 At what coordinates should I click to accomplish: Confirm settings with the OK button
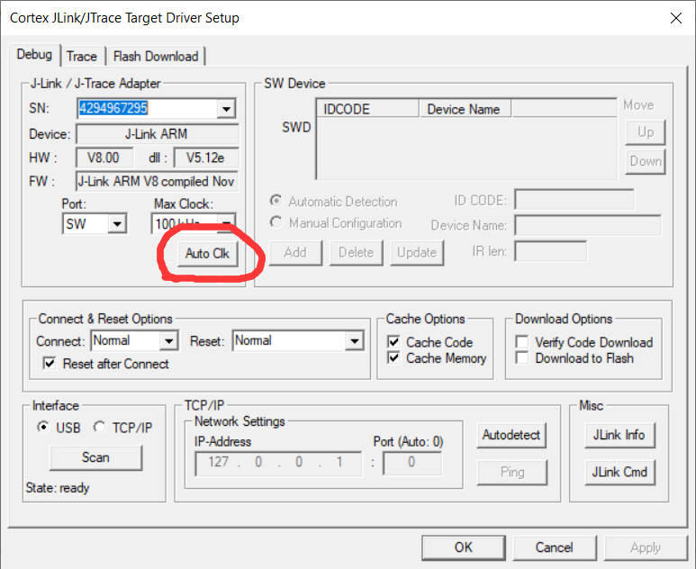(464, 547)
